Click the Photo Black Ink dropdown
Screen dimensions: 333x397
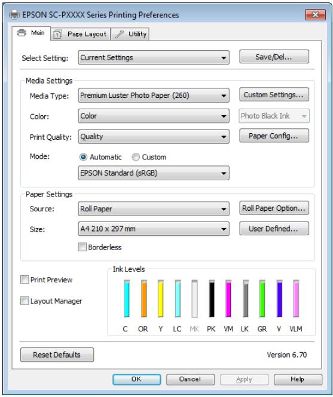(x=274, y=116)
